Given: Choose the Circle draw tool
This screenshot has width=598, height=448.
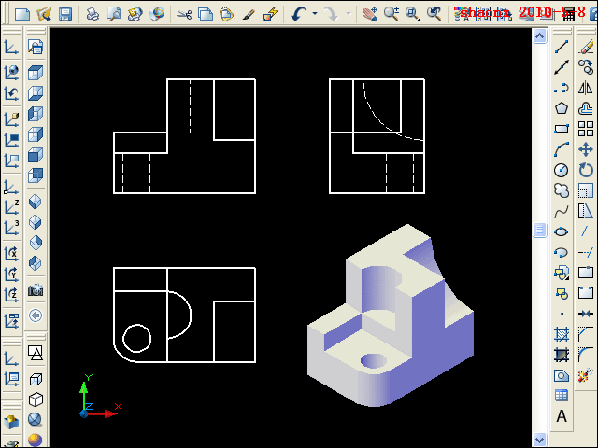Looking at the screenshot, I should [x=562, y=170].
